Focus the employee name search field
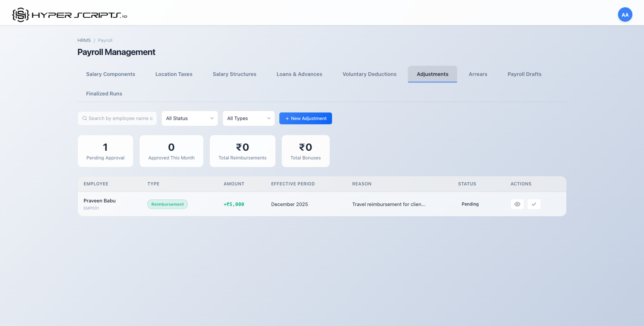 point(117,119)
